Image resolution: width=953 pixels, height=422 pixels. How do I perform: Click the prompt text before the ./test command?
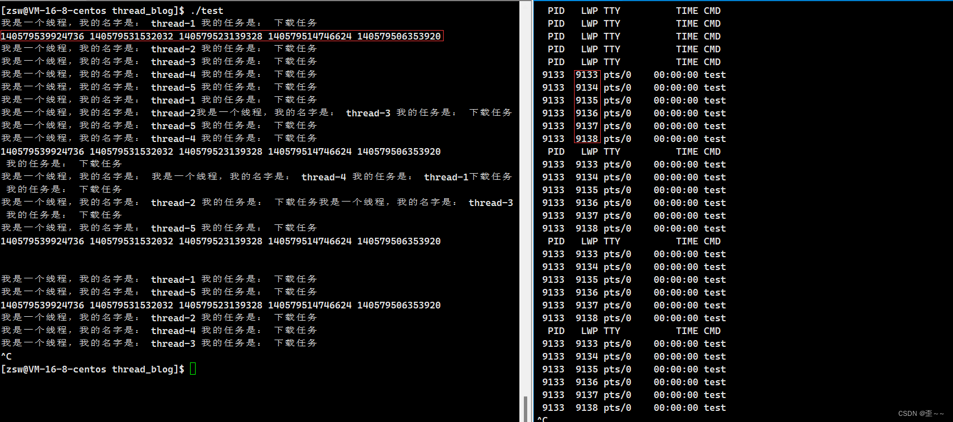tap(93, 11)
